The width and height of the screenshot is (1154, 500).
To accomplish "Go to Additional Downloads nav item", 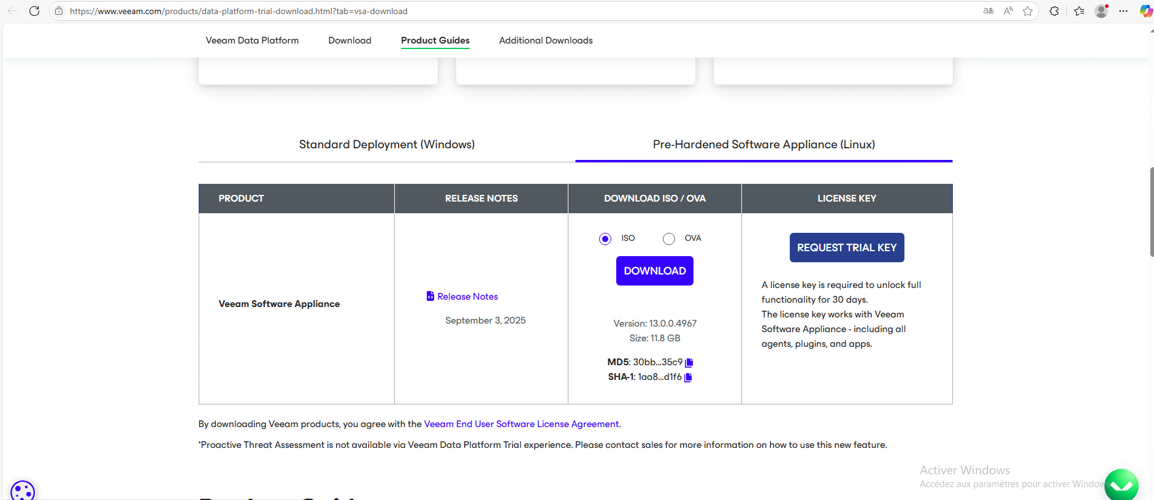I will coord(546,40).
